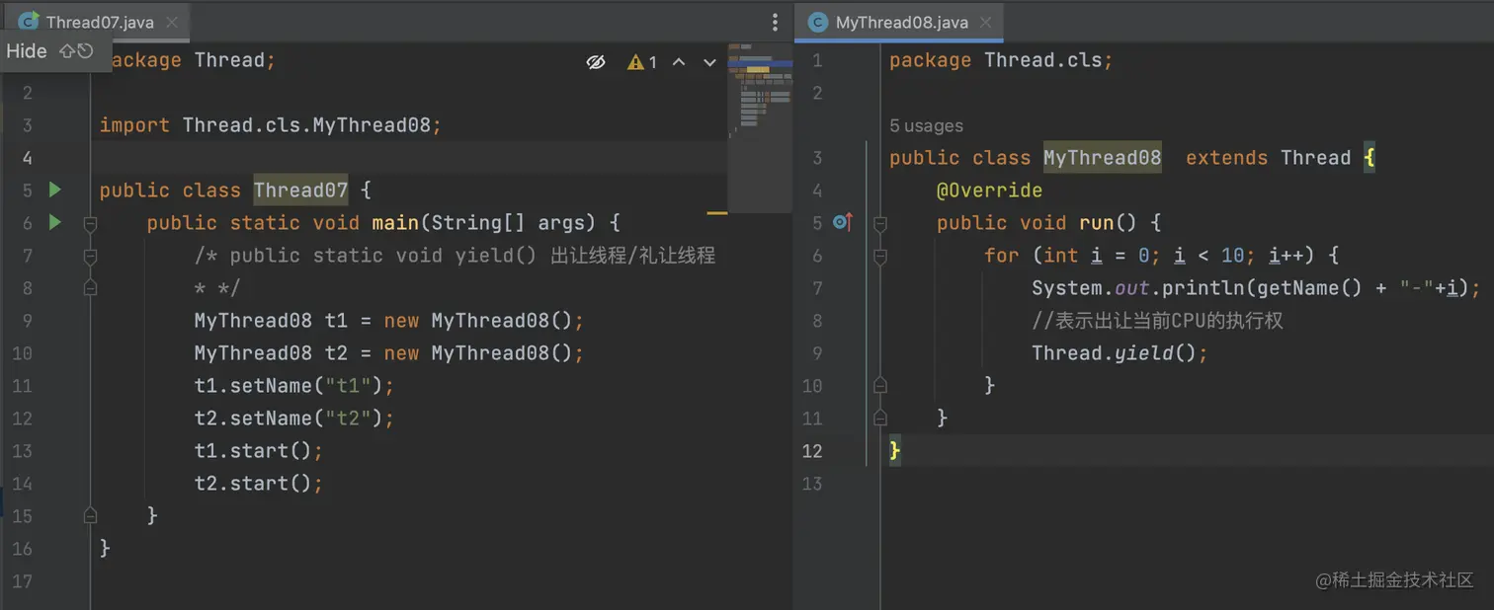This screenshot has width=1494, height=610.
Task: Open the '5 usages' inlay hint
Action: pos(926,125)
